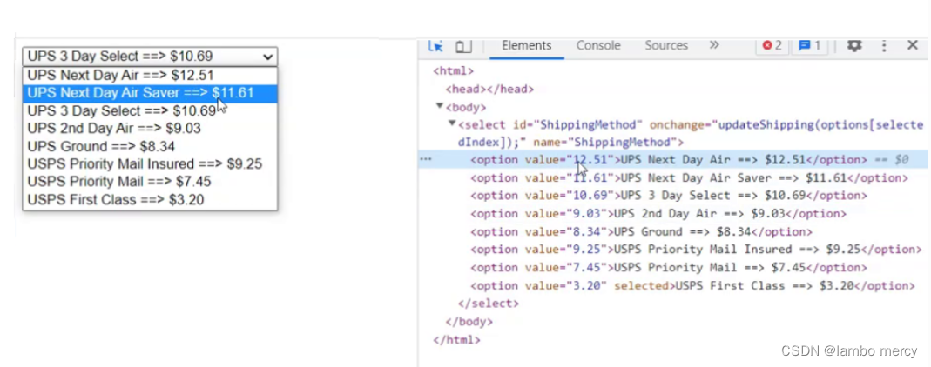
Task: Choose USPS First Class $3.20 option
Action: (x=150, y=200)
